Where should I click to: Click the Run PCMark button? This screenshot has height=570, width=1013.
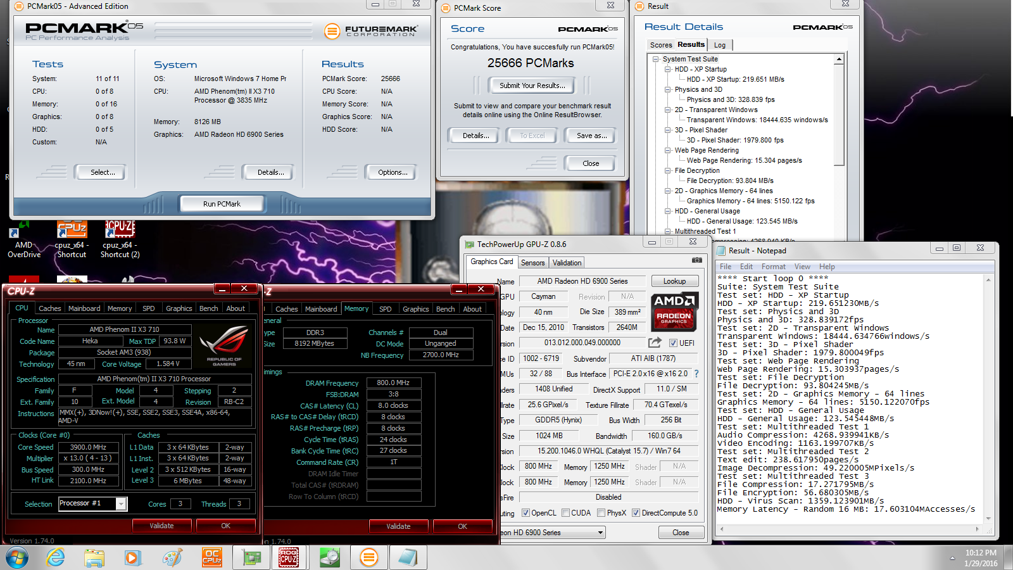pos(222,204)
